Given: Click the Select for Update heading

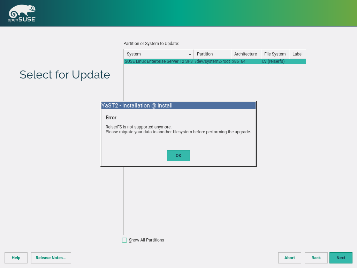Looking at the screenshot, I should click(x=65, y=75).
